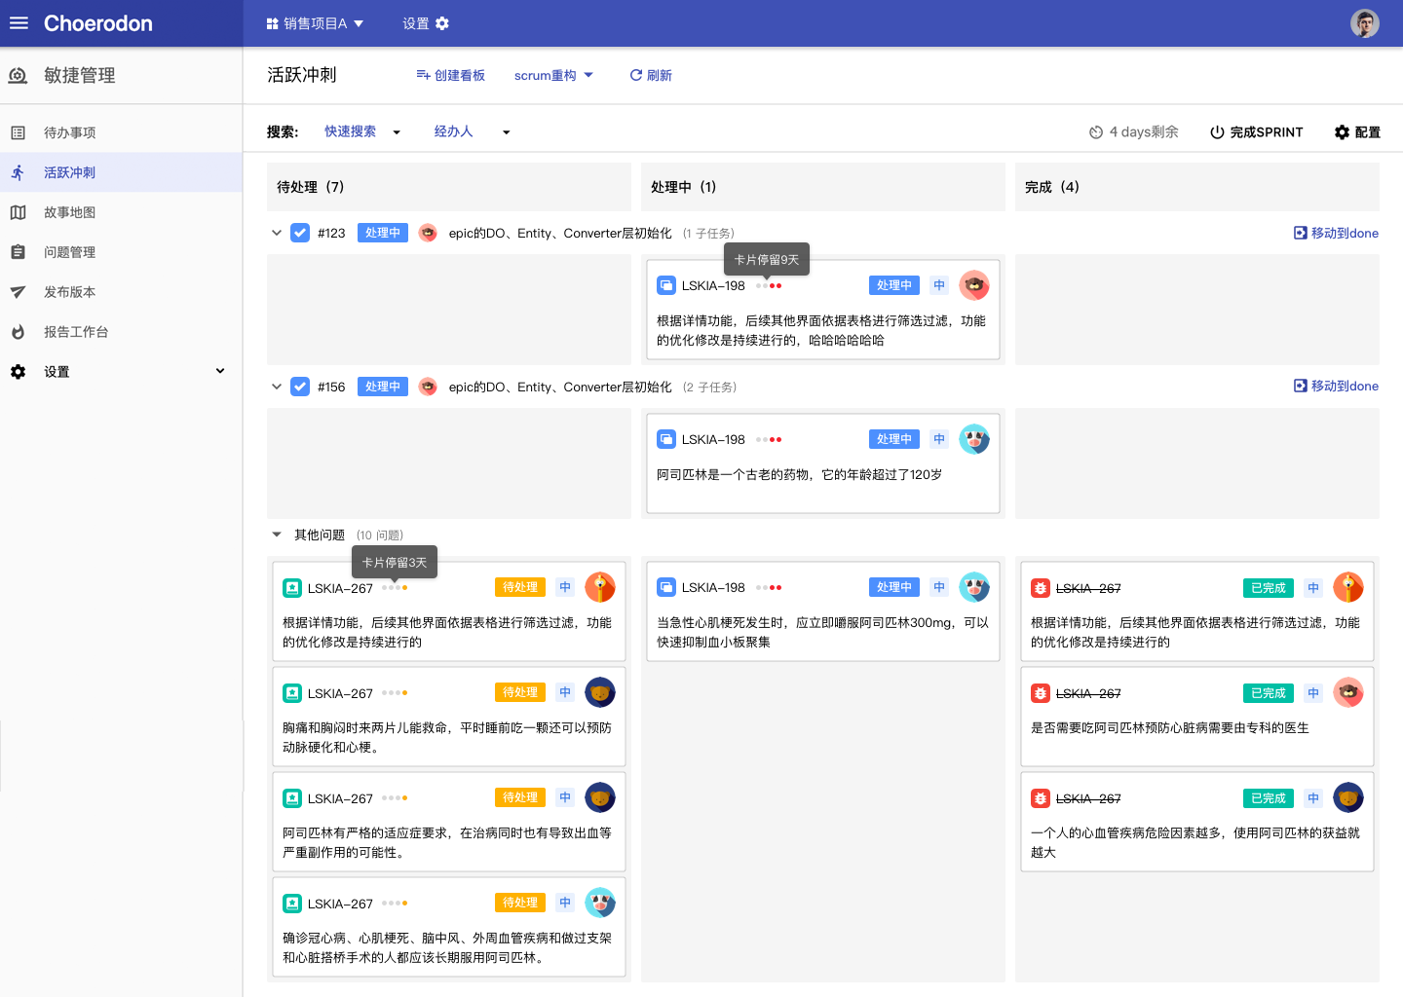Open 故事地图 from the sidebar

pyautogui.click(x=121, y=212)
